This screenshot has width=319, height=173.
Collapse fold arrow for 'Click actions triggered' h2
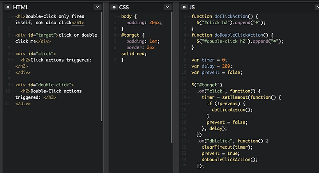point(12,60)
